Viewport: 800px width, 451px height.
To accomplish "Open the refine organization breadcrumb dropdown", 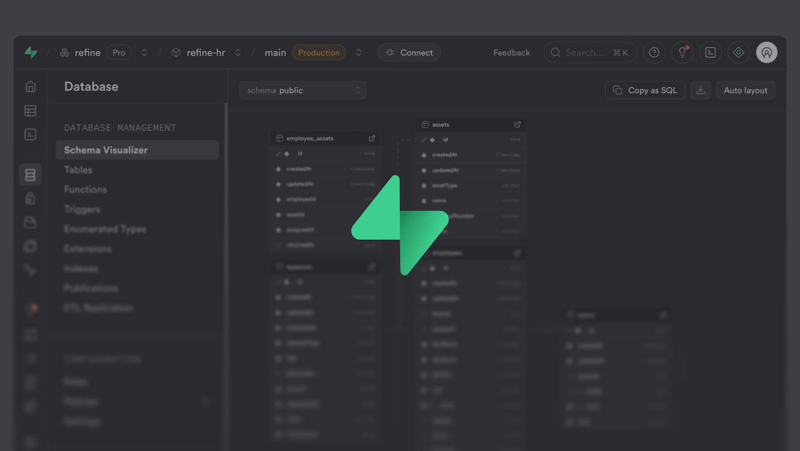I will point(144,52).
